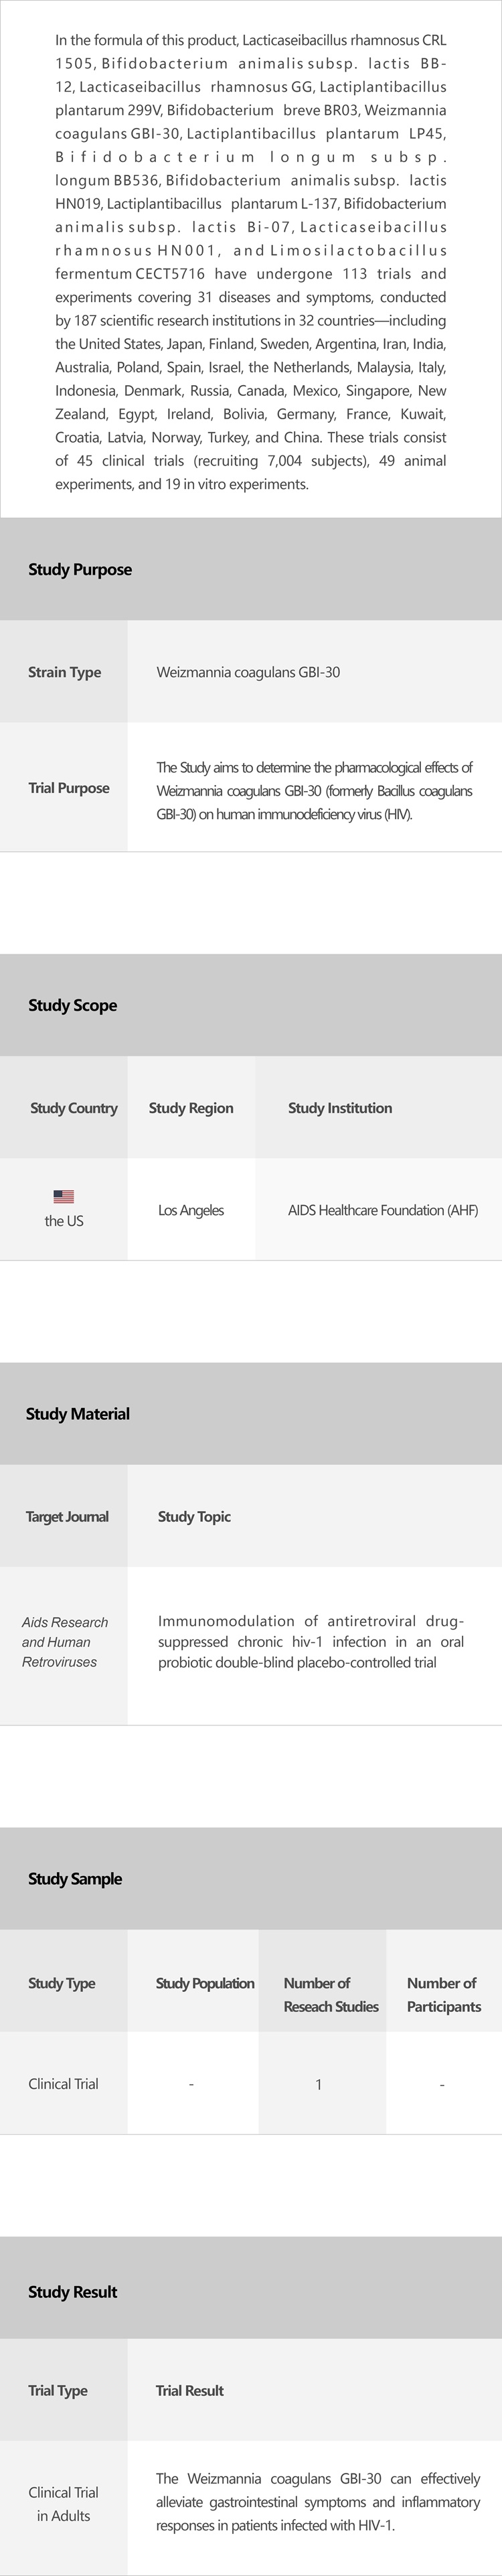The height and width of the screenshot is (2576, 502).
Task: Click the Trial Purpose row label
Action: (x=69, y=788)
